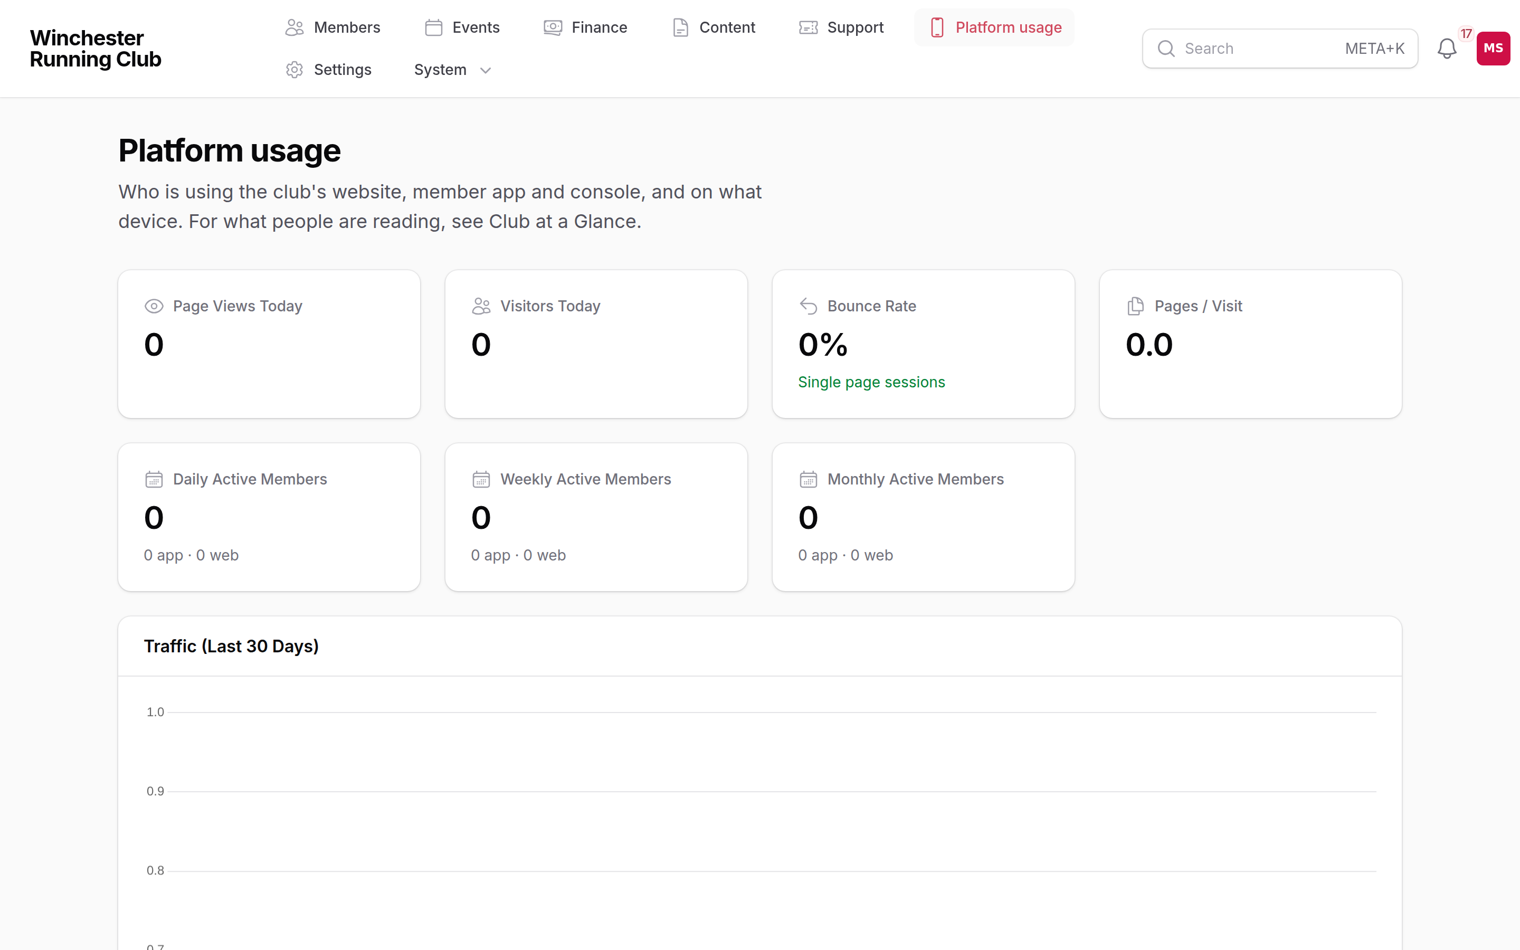The image size is (1520, 950).
Task: Click the Settings gear icon
Action: 294,70
